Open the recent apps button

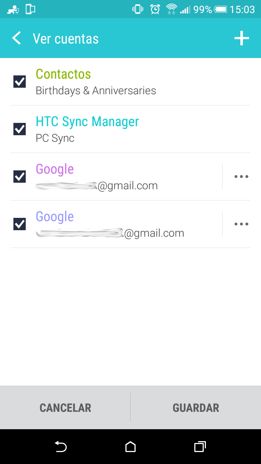point(200,447)
